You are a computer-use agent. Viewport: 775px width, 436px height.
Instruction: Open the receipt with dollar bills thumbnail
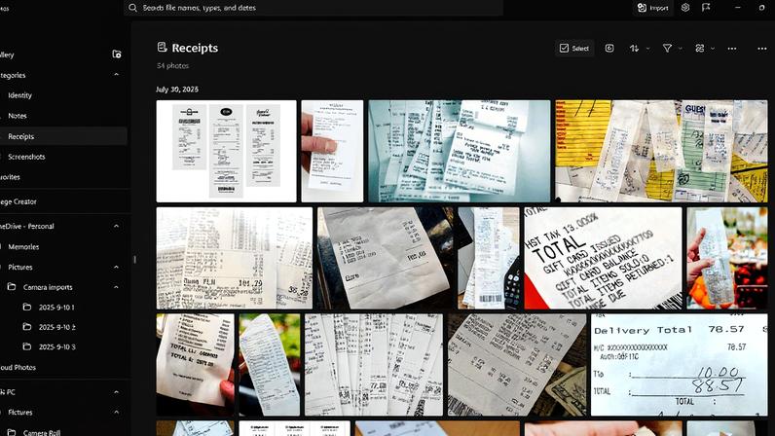pyautogui.click(x=517, y=365)
